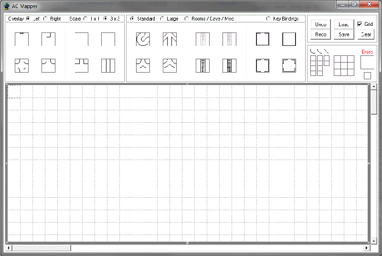The width and height of the screenshot is (382, 256).
Task: Switch to the Large tile set
Action: [x=162, y=19]
